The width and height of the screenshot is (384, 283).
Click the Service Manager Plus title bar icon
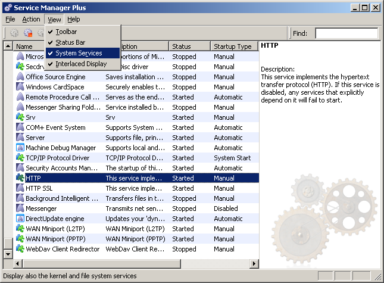[x=8, y=8]
